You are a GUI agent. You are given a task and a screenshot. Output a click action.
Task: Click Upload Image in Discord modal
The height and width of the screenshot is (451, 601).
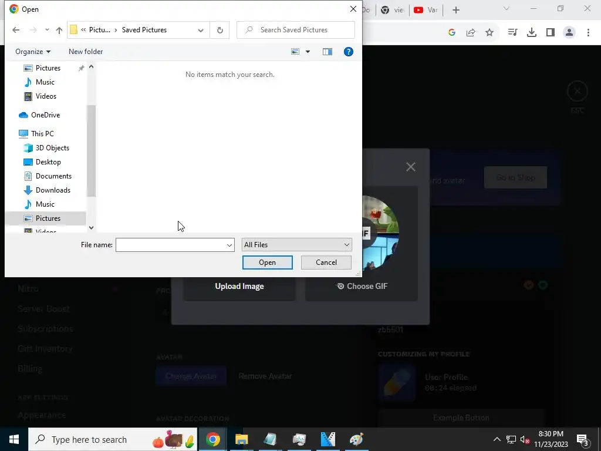tap(239, 287)
